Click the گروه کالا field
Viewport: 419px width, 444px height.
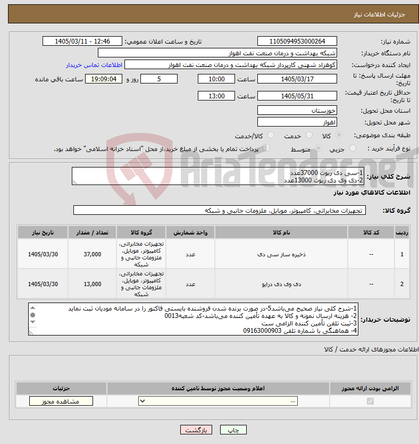[x=220, y=210]
